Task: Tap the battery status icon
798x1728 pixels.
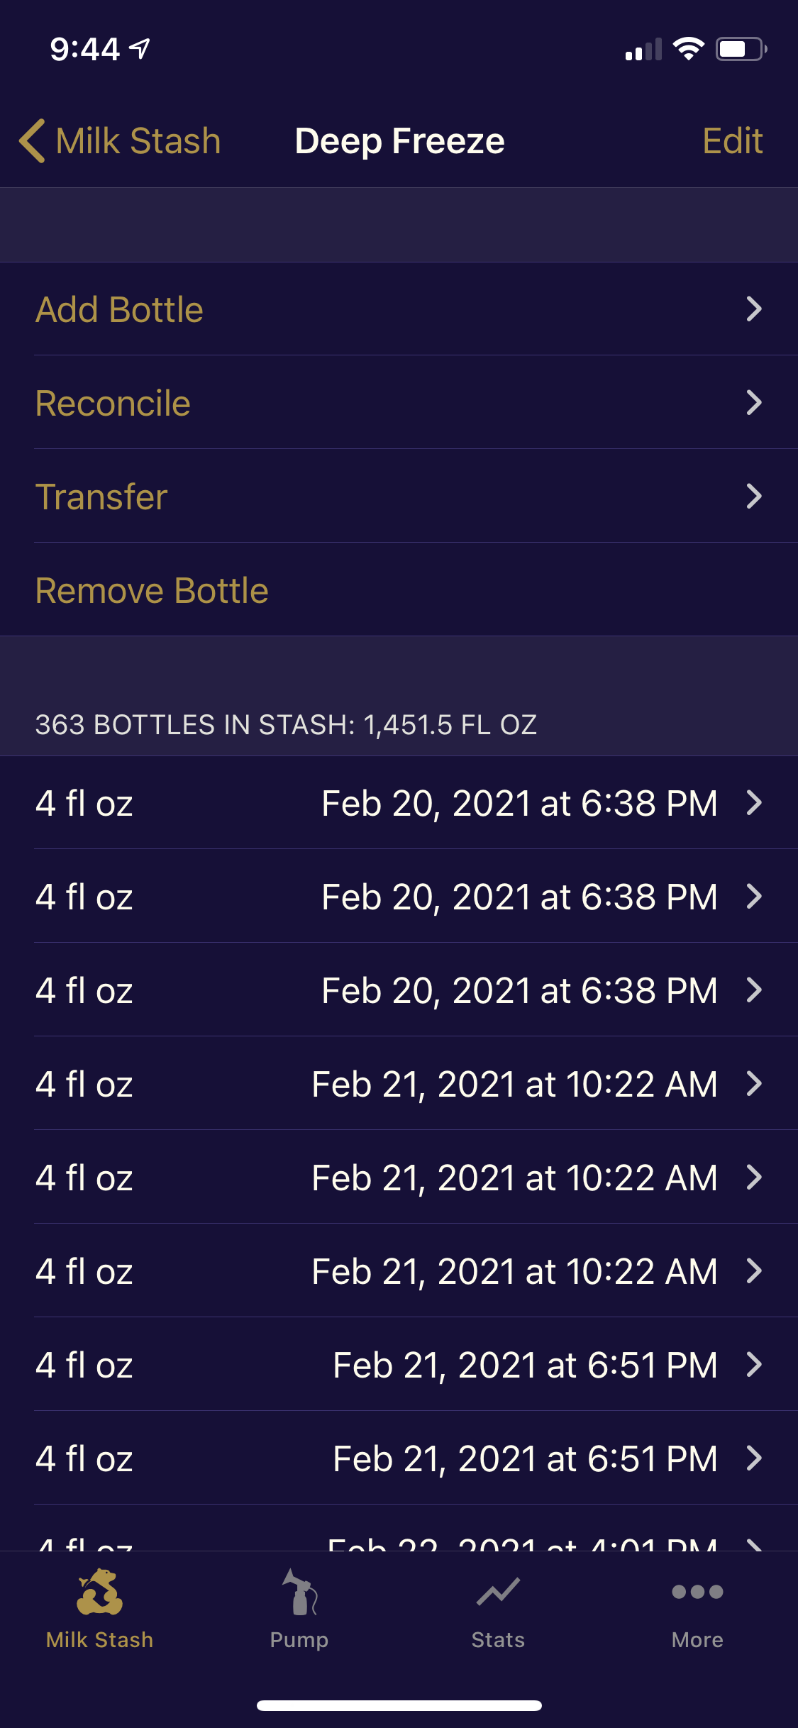Action: point(741,49)
